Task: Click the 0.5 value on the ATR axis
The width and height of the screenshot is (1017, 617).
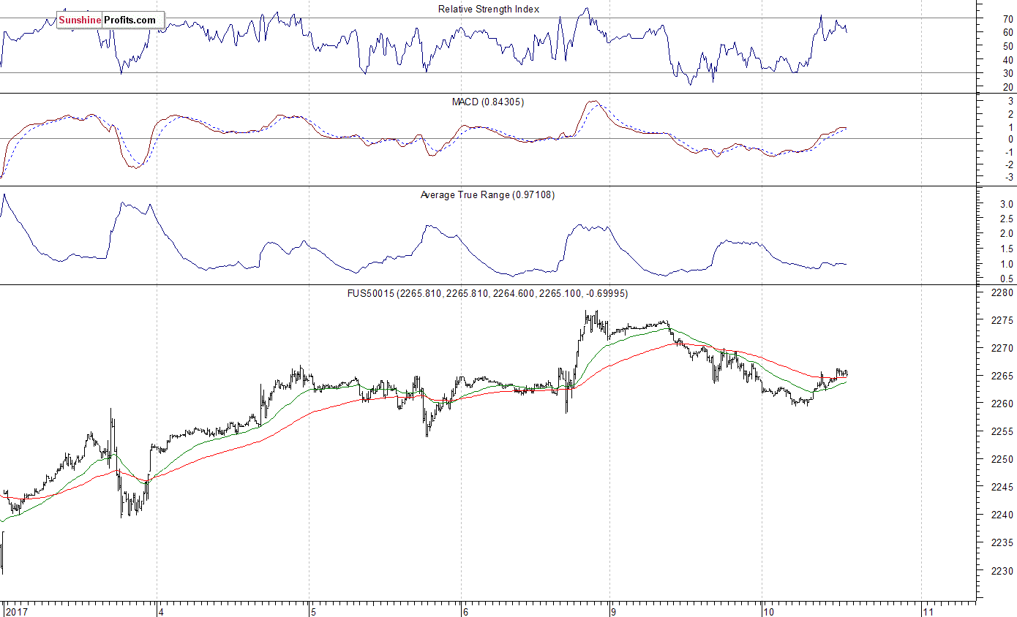Action: pos(1007,279)
